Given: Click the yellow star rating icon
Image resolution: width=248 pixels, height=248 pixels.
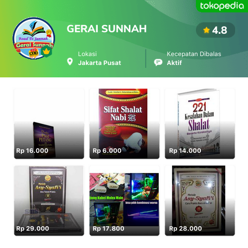Looking at the screenshot, I should coord(206,30).
